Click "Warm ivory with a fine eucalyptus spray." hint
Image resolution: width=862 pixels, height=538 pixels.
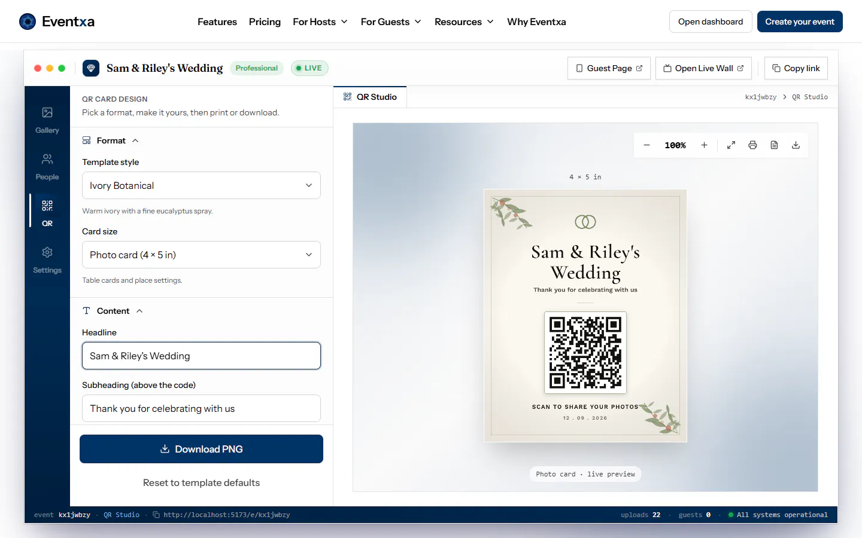(x=147, y=211)
